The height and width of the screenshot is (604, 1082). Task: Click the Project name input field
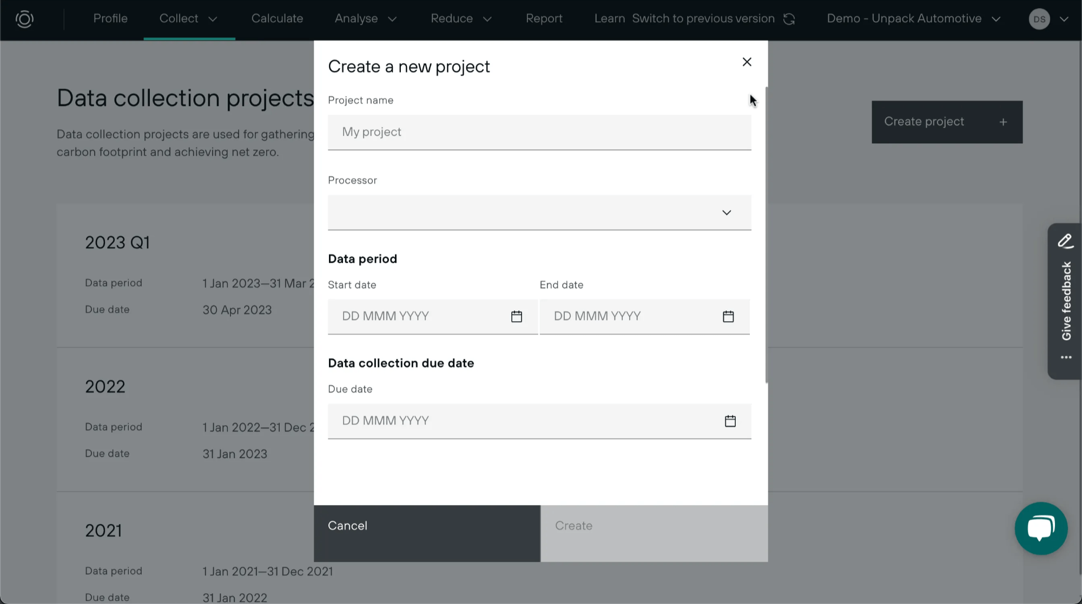[539, 132]
